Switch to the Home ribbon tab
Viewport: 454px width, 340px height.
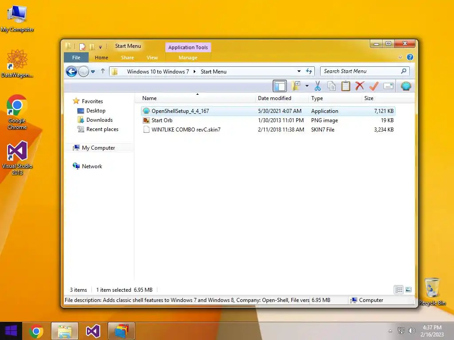[x=102, y=58]
